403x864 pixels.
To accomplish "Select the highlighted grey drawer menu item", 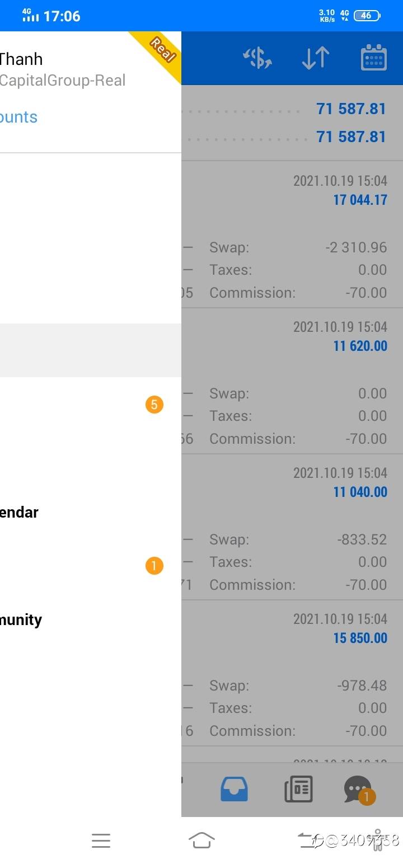I will [x=91, y=350].
